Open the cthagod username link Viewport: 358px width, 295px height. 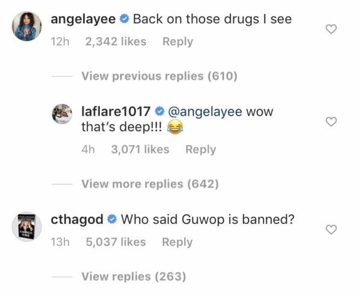pos(77,220)
